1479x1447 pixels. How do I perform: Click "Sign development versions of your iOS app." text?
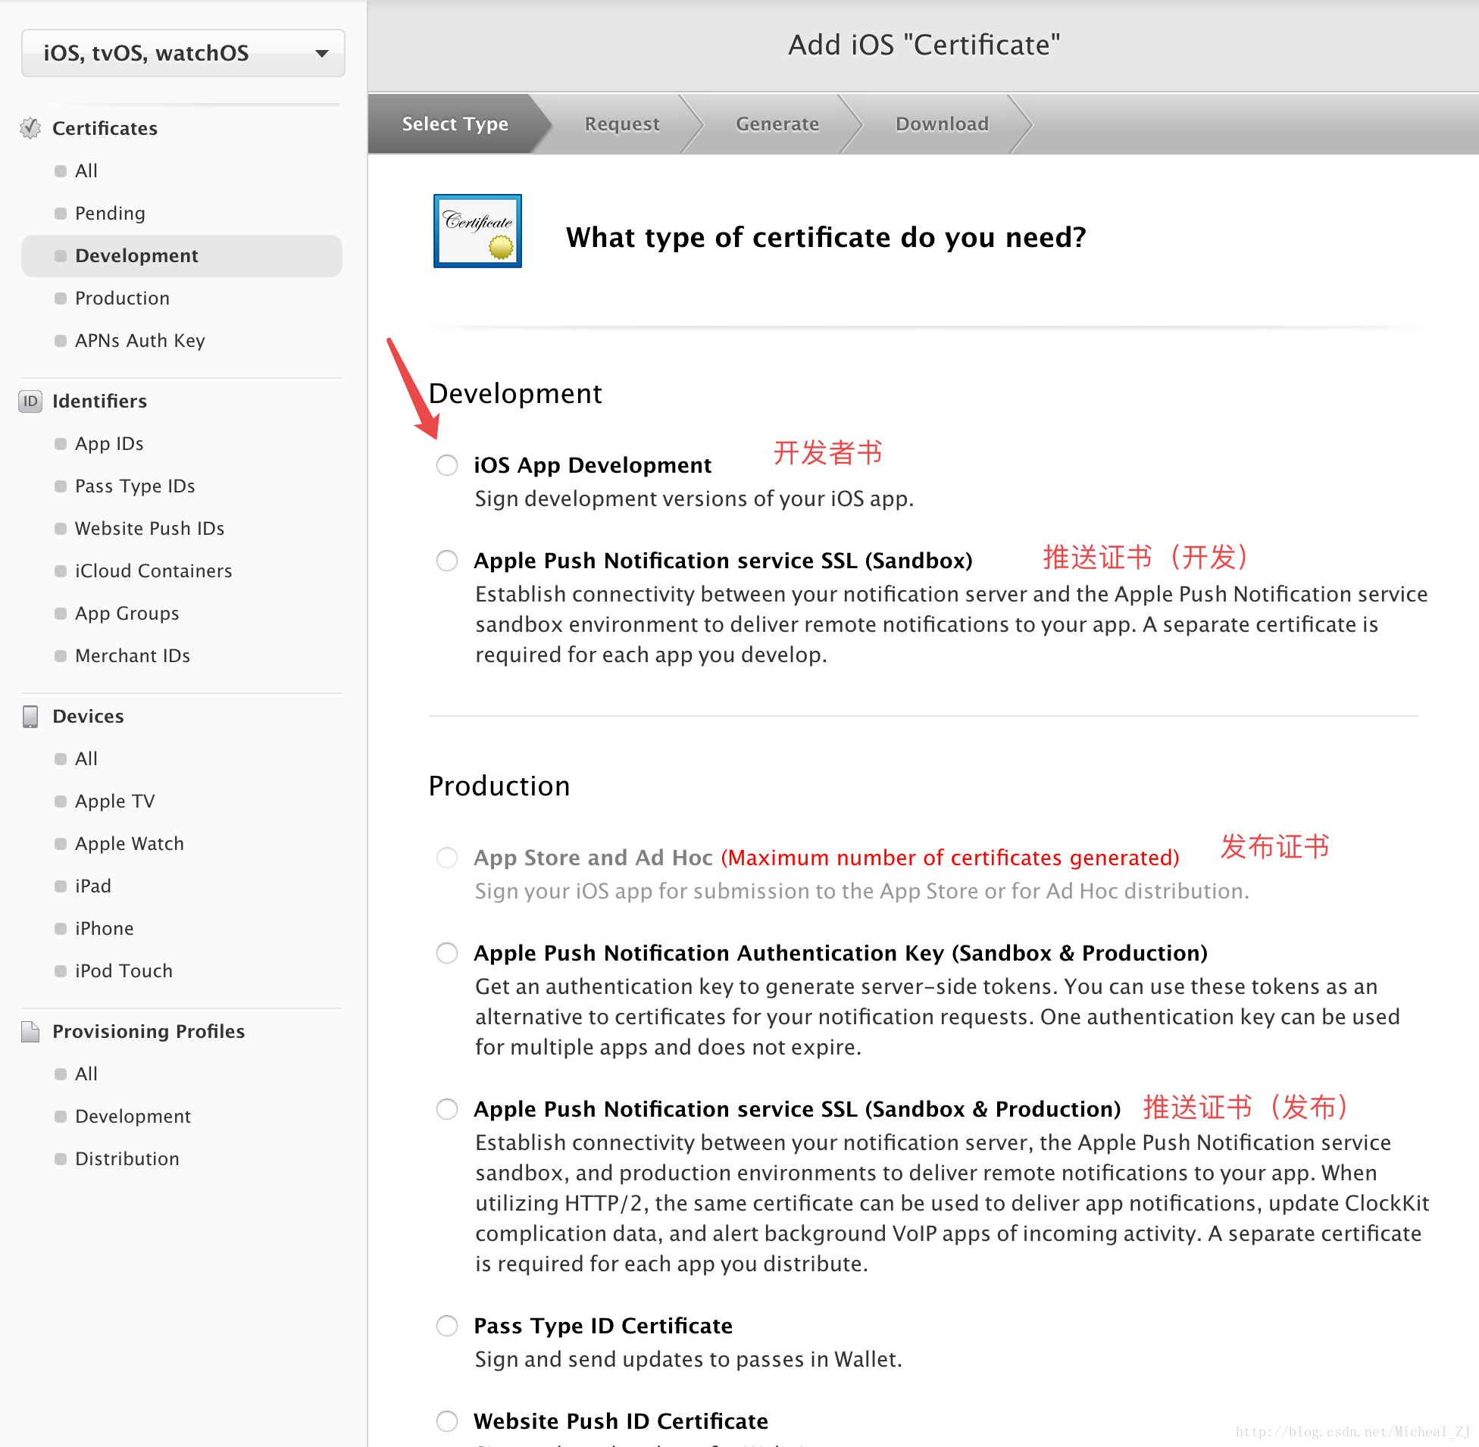pos(694,499)
